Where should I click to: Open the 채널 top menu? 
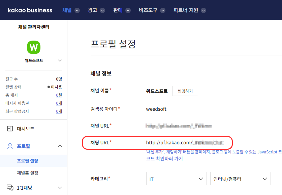point(67,10)
